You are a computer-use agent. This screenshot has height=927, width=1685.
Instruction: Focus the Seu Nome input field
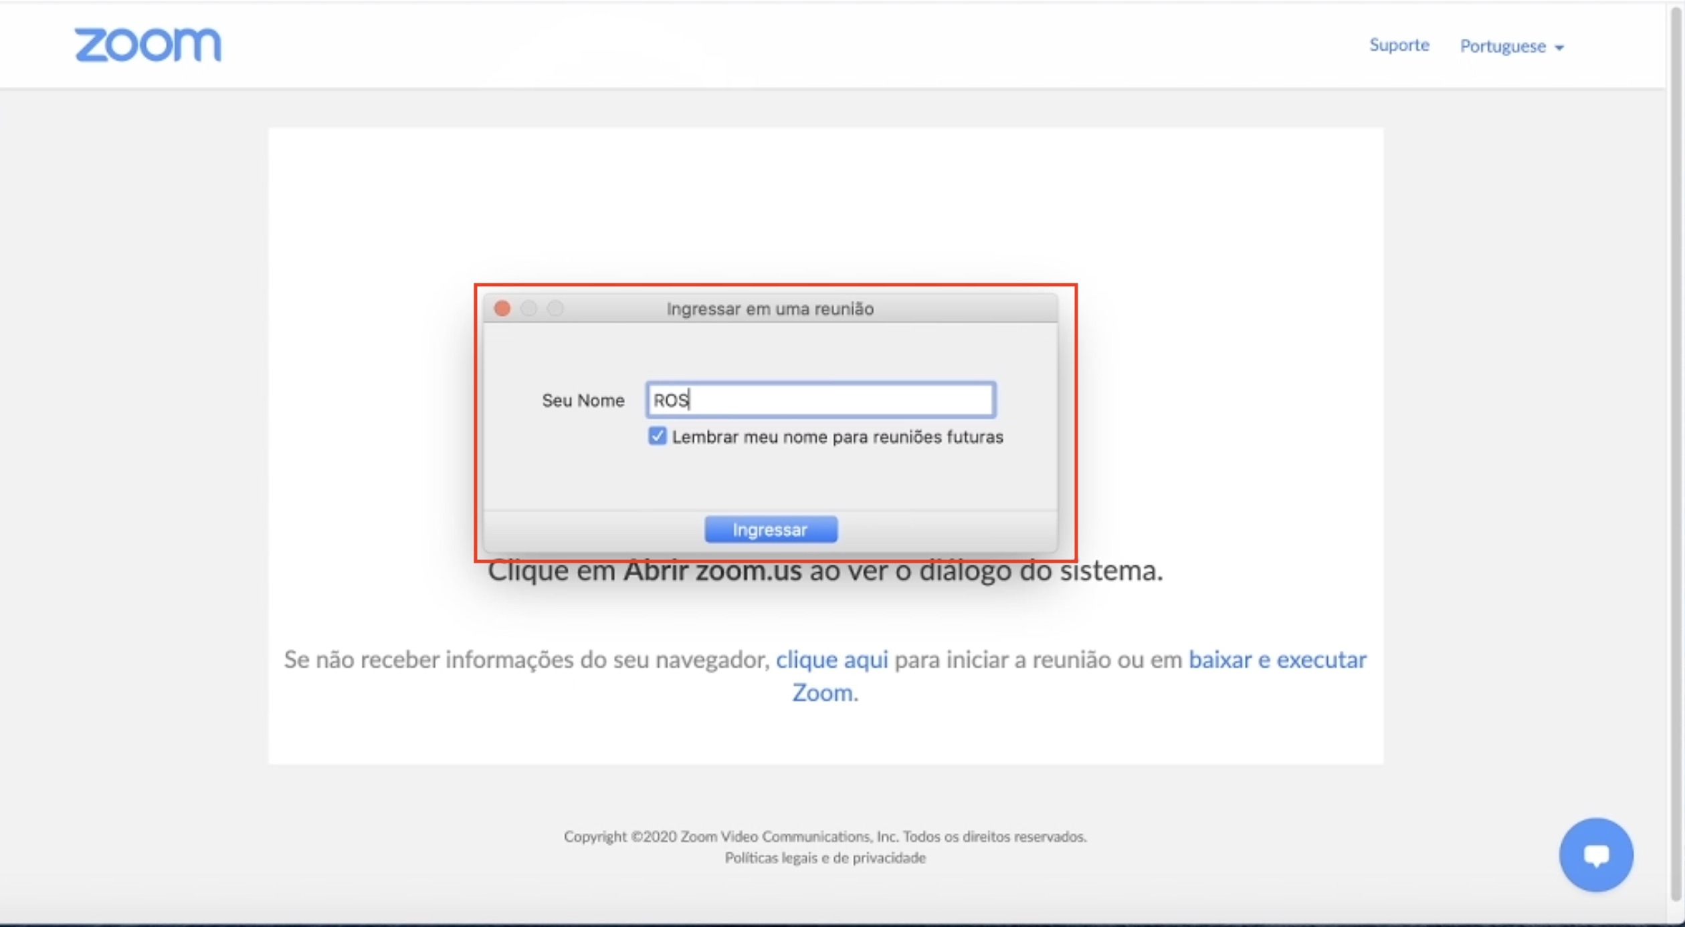(821, 400)
